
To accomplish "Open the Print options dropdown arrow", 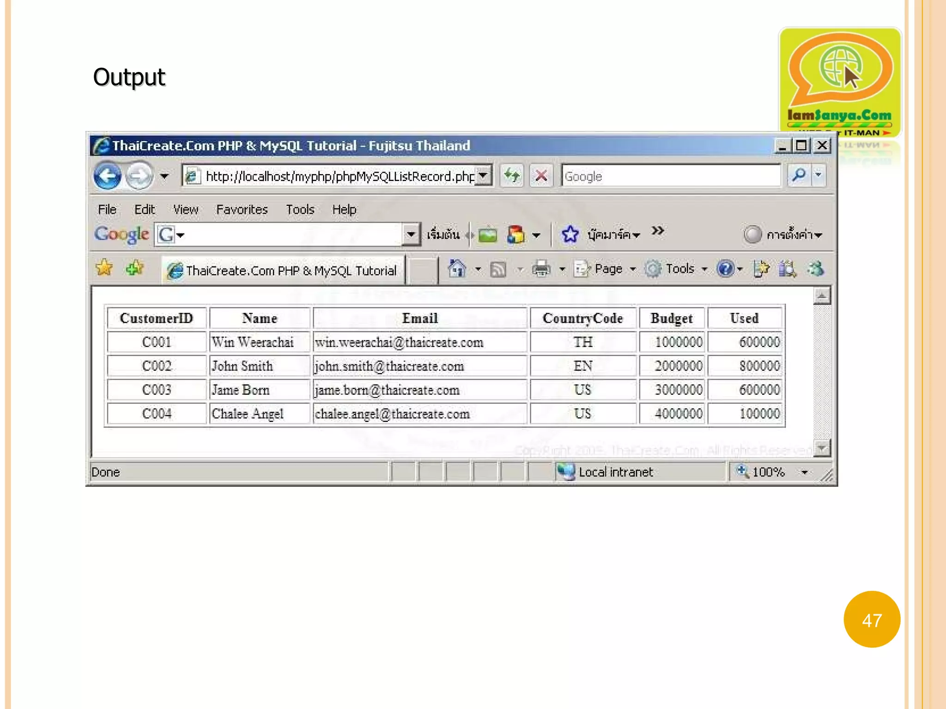I will 562,269.
